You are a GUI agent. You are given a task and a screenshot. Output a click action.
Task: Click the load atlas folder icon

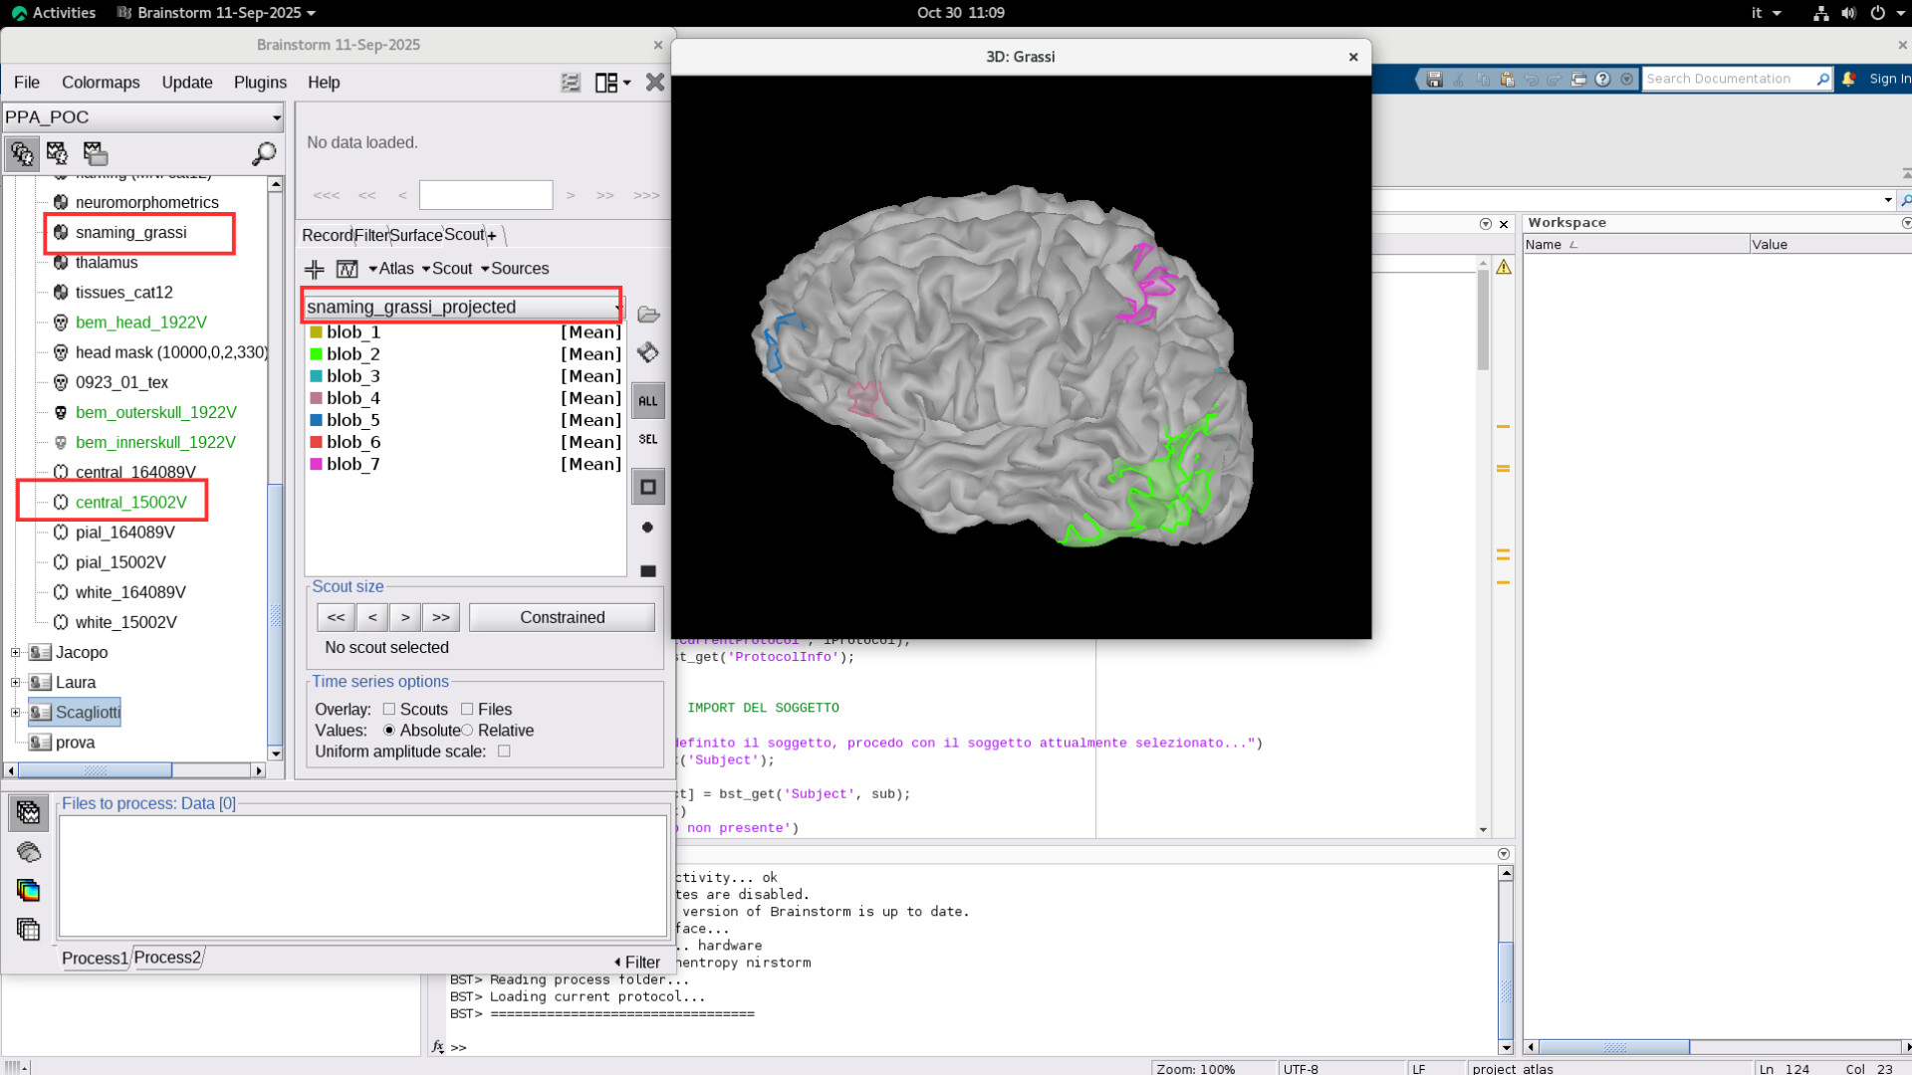click(x=648, y=315)
